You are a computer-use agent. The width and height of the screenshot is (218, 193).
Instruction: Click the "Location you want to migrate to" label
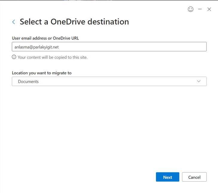42,73
